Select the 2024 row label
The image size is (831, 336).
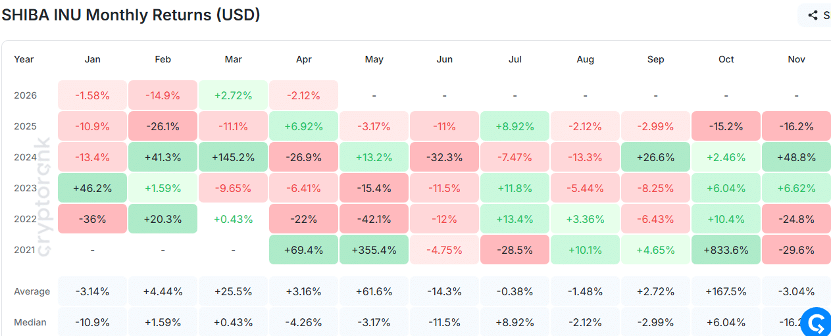pos(26,157)
